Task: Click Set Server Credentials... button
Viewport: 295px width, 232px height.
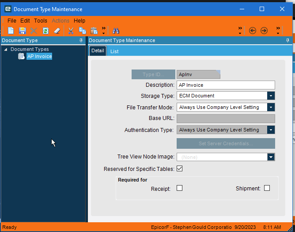Action: pos(226,143)
